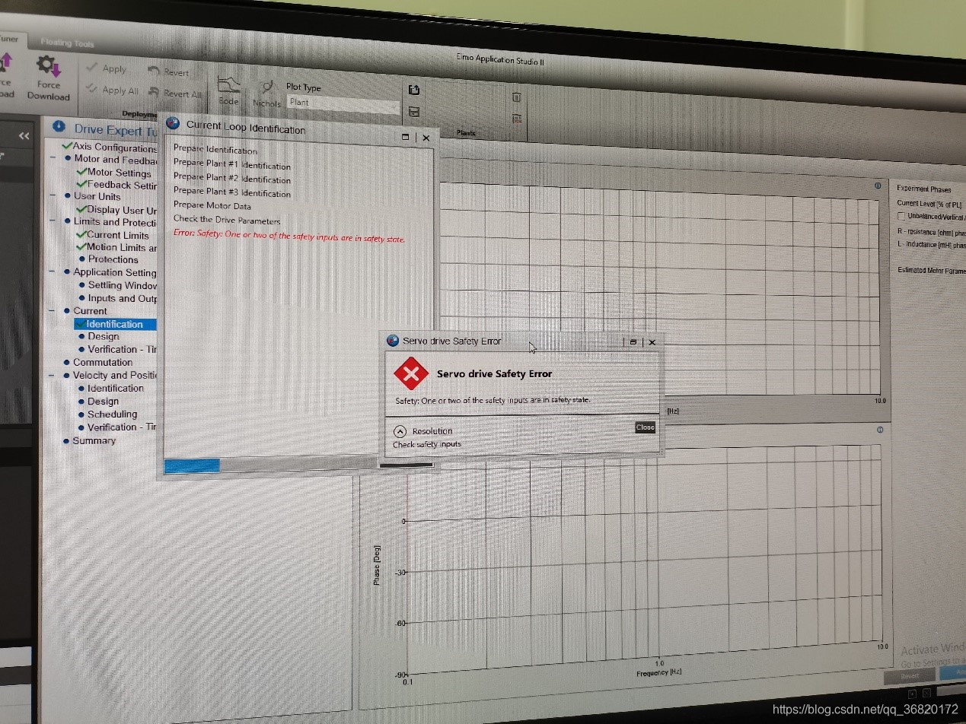The height and width of the screenshot is (724, 966).
Task: Click the bottom-right Revert button
Action: click(910, 675)
